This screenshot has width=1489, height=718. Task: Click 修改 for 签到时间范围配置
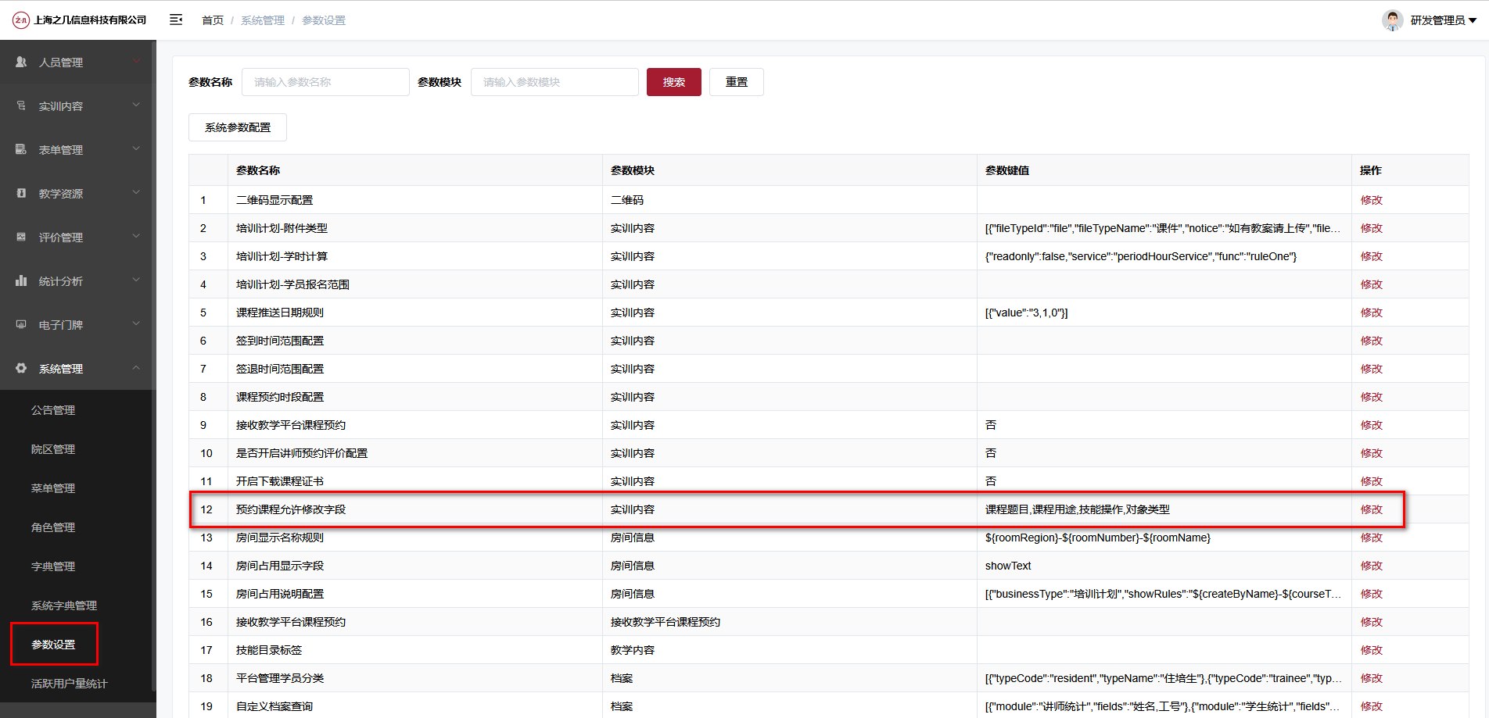pos(1371,341)
